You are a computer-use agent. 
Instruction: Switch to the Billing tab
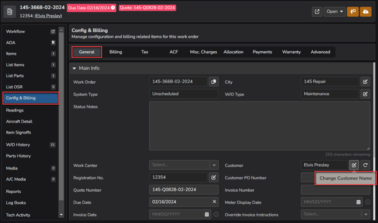(116, 52)
